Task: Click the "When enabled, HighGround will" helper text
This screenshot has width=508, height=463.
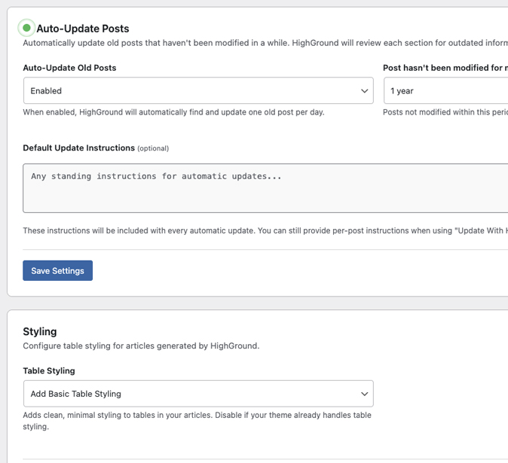Action: [x=173, y=112]
